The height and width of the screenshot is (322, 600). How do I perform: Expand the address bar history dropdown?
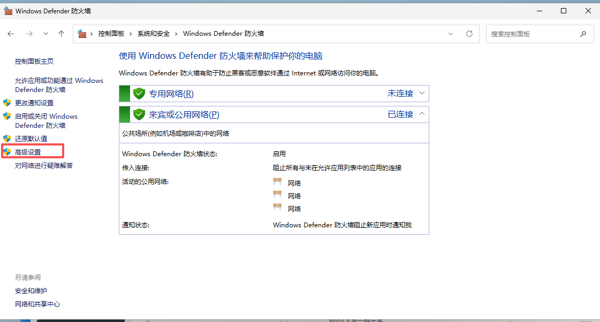[x=451, y=34]
